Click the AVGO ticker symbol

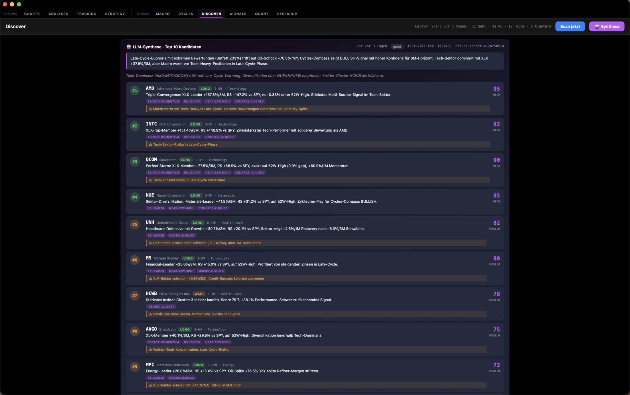pyautogui.click(x=151, y=329)
